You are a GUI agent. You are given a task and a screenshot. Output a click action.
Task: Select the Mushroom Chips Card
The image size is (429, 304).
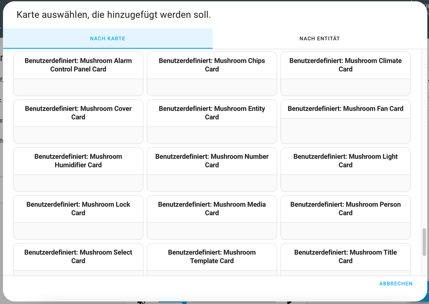212,74
